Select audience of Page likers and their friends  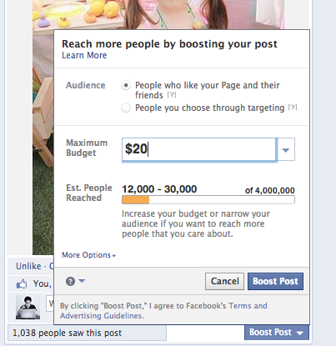(126, 85)
